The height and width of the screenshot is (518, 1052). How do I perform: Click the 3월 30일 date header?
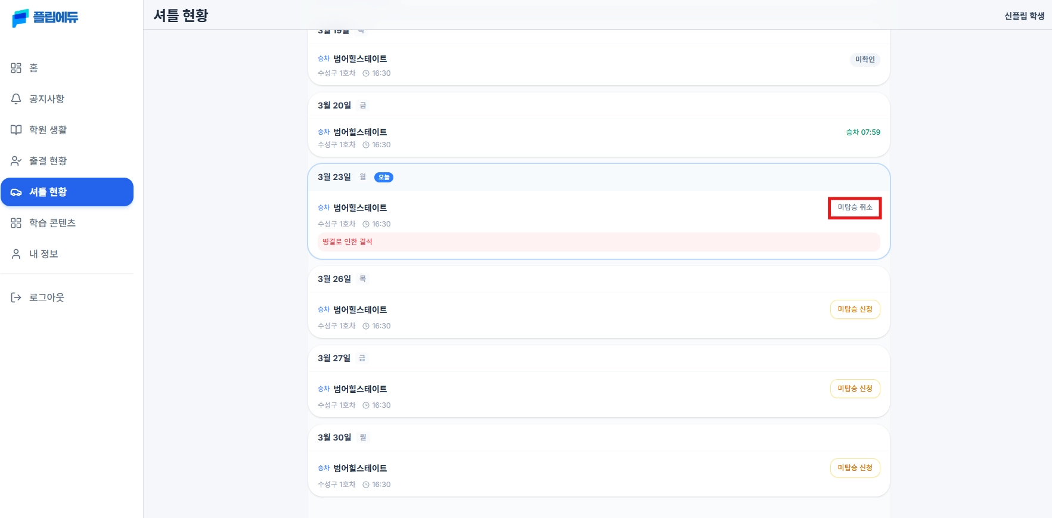pyautogui.click(x=334, y=438)
